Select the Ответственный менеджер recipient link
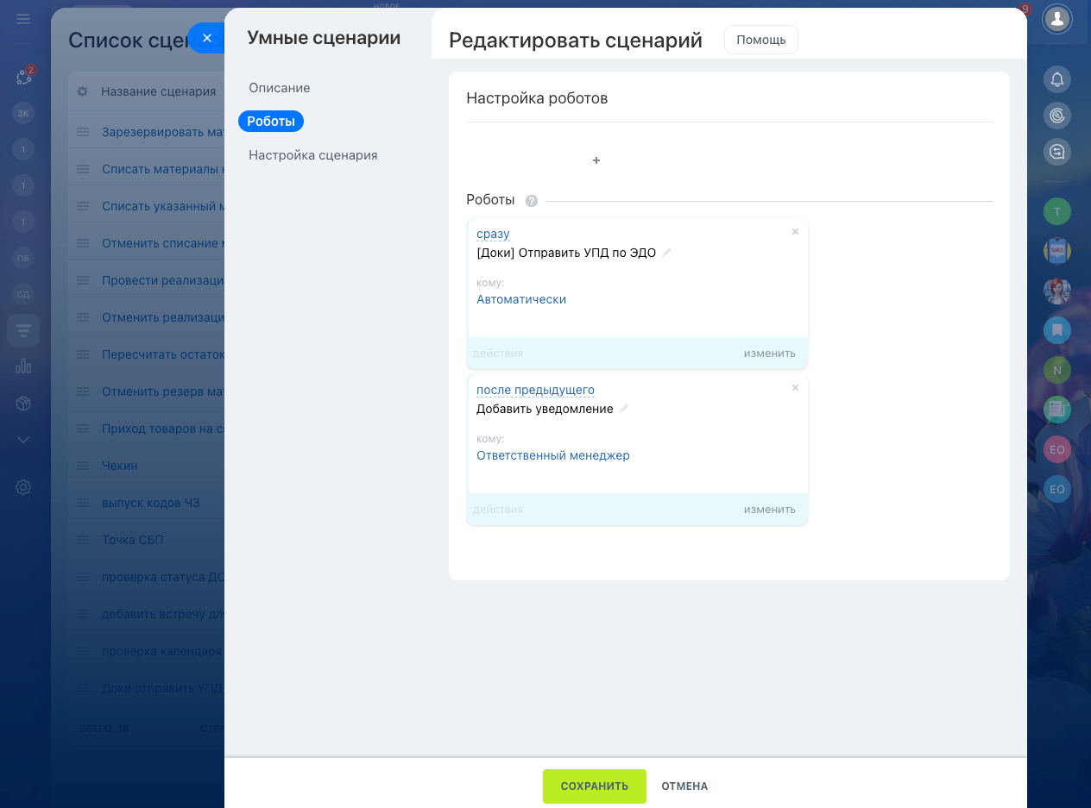The width and height of the screenshot is (1091, 808). click(x=552, y=455)
